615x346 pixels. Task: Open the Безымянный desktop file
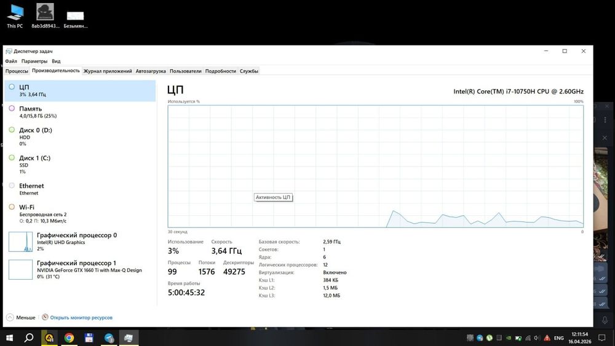[x=75, y=19]
